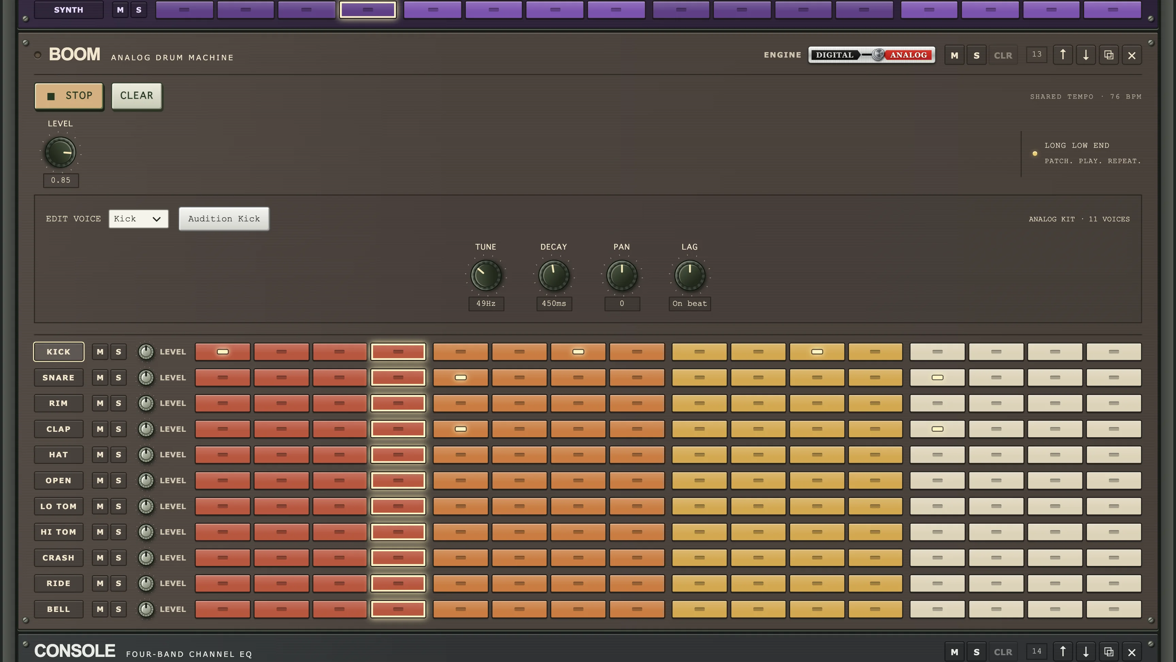1176x662 pixels.
Task: Click the BOOM power indicator LED
Action: point(38,55)
